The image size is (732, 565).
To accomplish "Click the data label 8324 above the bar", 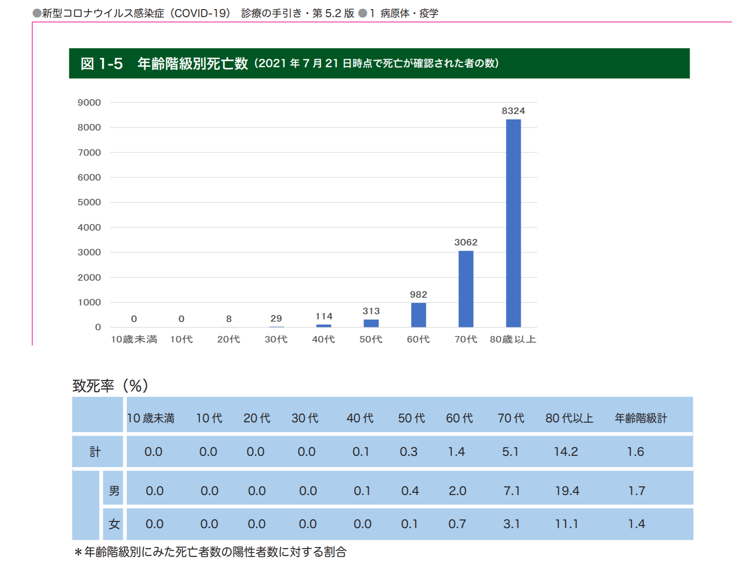I will pos(513,111).
